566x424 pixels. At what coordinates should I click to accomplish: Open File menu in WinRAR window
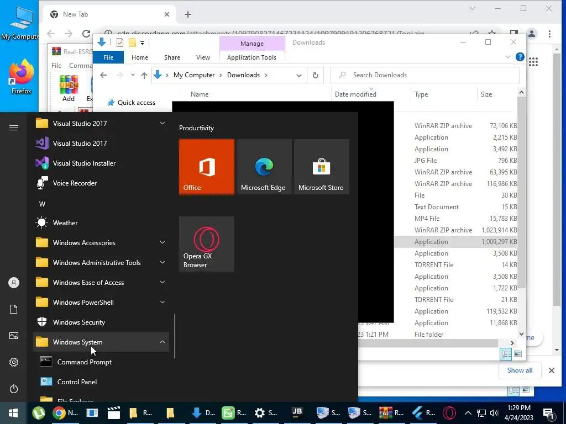tap(57, 66)
